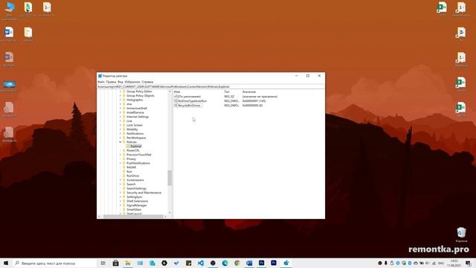Viewport: 476px width, 268px height.
Task: Expand the Screensavers key
Action: [x=120, y=180]
